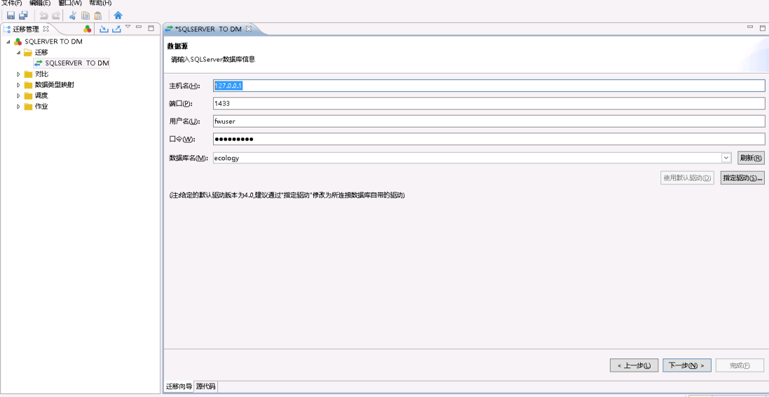Click the export icon in migration panel
Image resolution: width=769 pixels, height=397 pixels.
pos(116,29)
